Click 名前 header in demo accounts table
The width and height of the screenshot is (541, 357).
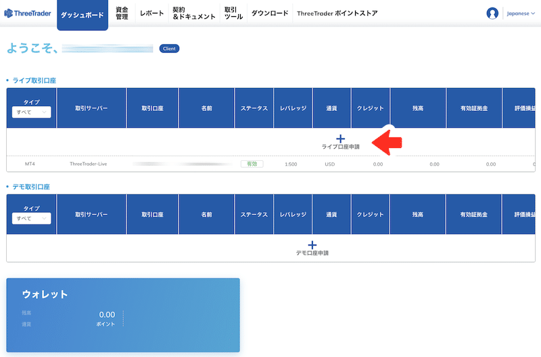(207, 214)
